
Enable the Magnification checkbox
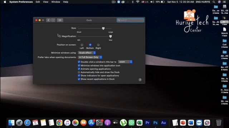pos(60,36)
